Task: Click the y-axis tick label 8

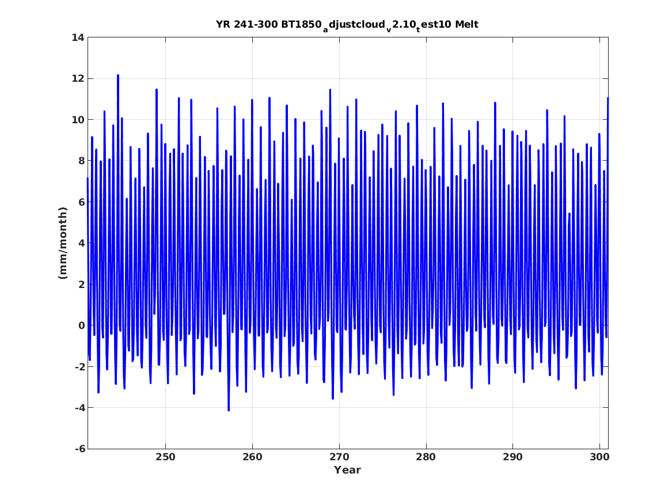Action: 81,161
